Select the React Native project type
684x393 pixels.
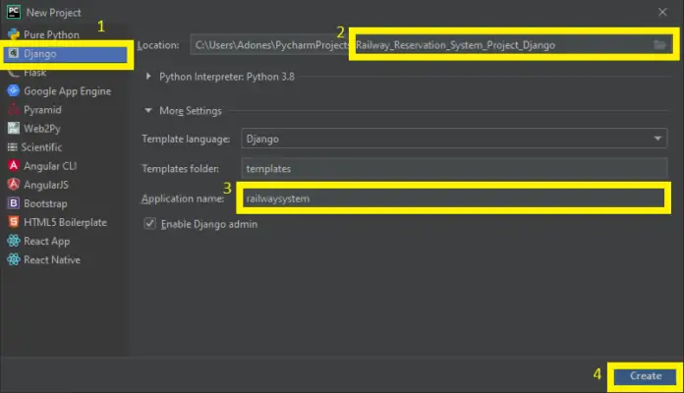tap(52, 259)
